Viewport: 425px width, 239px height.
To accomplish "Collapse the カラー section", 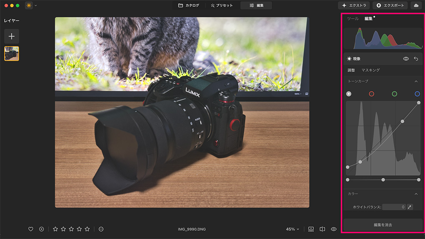I will tap(416, 194).
